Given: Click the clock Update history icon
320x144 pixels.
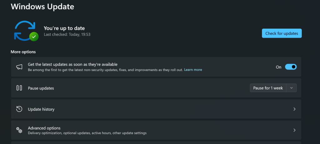Looking at the screenshot, I should click(19, 109).
